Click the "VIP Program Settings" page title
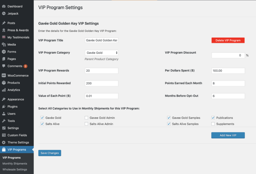The width and height of the screenshot is (256, 174). click(60, 8)
